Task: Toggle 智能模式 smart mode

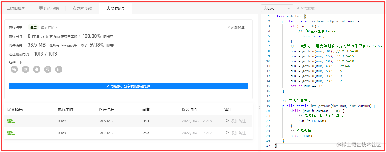Action: pos(306,9)
